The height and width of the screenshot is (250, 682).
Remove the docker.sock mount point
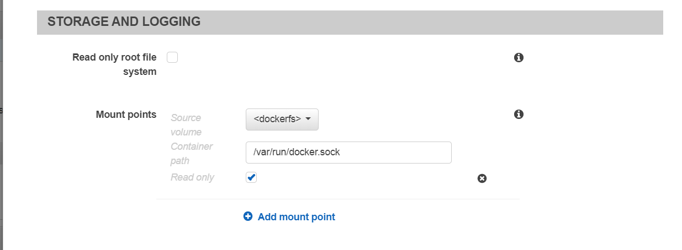click(x=482, y=178)
